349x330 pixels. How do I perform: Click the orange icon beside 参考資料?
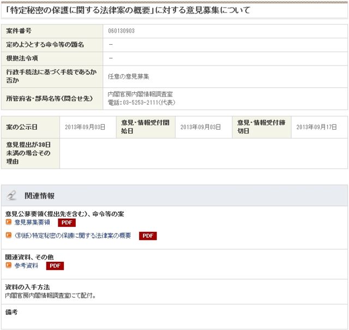pos(9,266)
